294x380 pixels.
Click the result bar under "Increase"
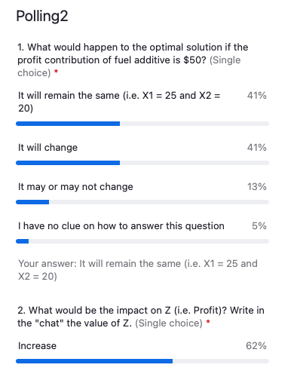pyautogui.click(x=142, y=361)
